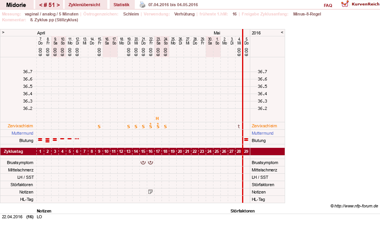Click the bleeding symbol on cycle day 3
Screen dimensions: 380x226
[x=55, y=140]
